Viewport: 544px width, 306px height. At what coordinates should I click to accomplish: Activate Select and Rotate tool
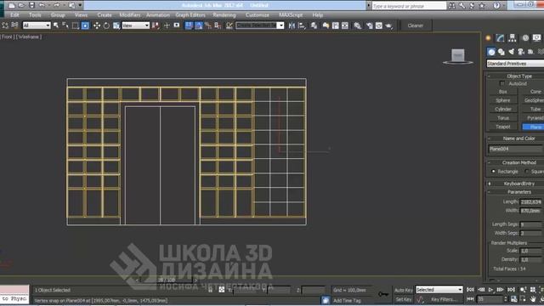pos(106,25)
